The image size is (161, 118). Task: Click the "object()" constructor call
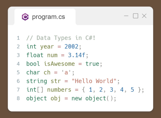coord(99,98)
